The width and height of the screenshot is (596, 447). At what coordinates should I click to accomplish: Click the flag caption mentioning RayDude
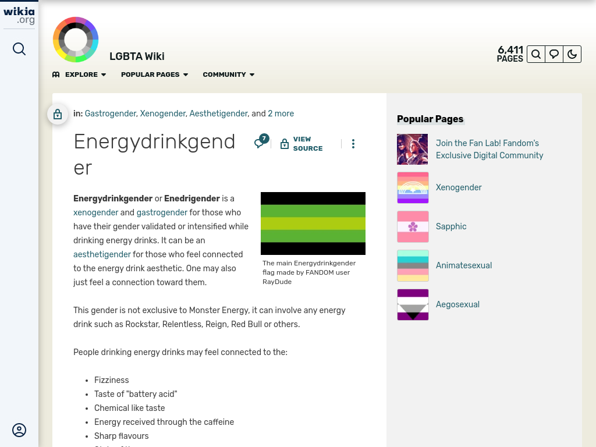[x=309, y=272]
